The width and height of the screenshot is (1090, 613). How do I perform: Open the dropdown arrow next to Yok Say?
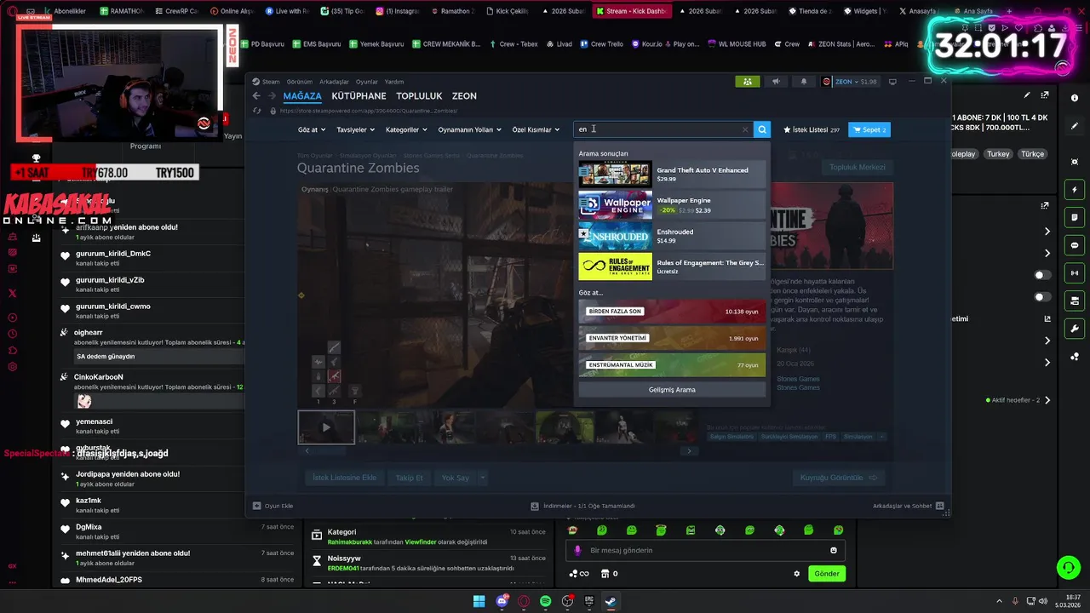[483, 478]
